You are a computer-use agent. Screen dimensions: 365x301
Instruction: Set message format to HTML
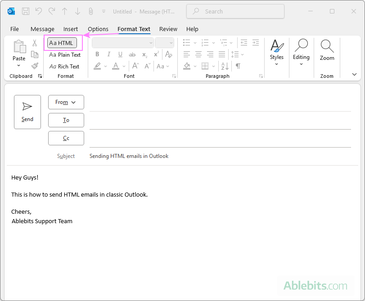coord(62,43)
